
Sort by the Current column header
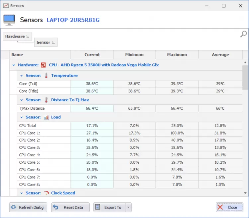click(92, 55)
